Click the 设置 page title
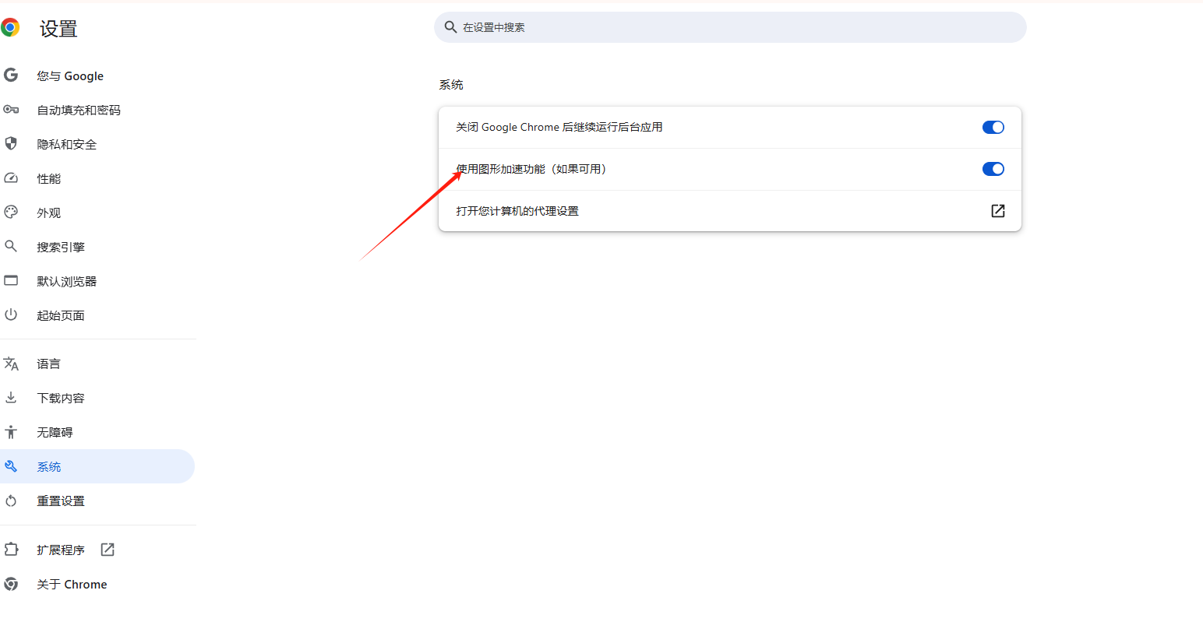 [x=58, y=29]
